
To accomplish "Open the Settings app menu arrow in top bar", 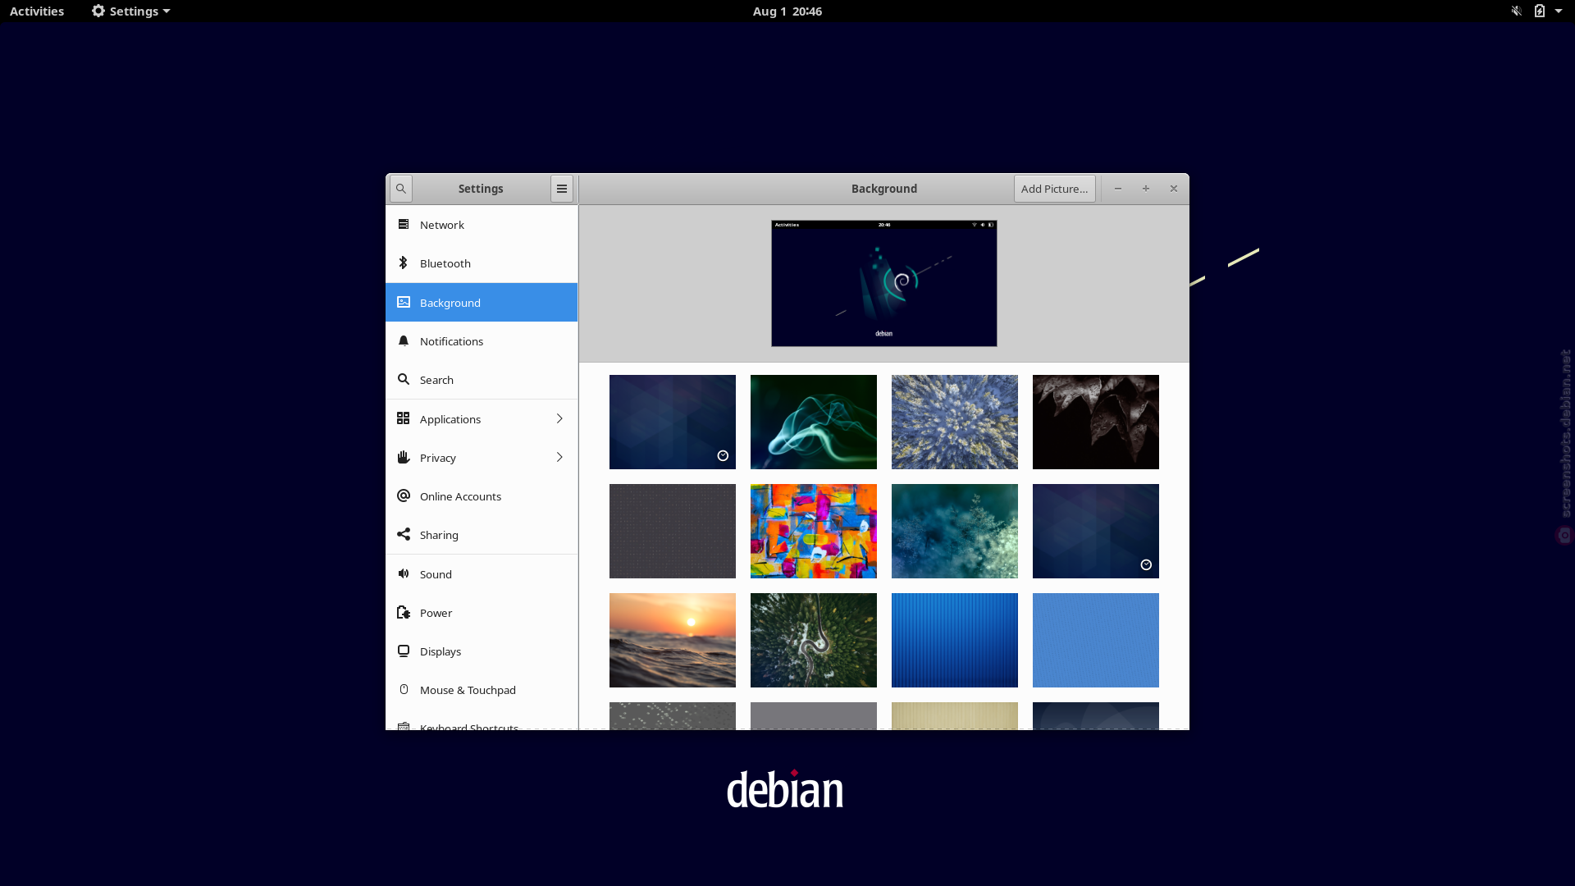I will point(167,11).
